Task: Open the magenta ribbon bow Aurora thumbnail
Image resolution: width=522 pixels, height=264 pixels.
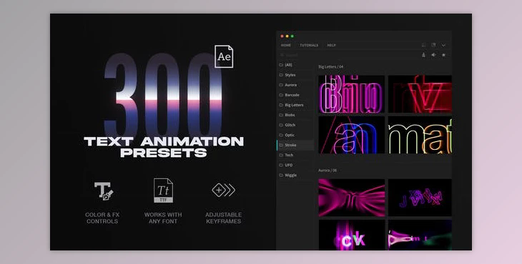Action: click(352, 198)
